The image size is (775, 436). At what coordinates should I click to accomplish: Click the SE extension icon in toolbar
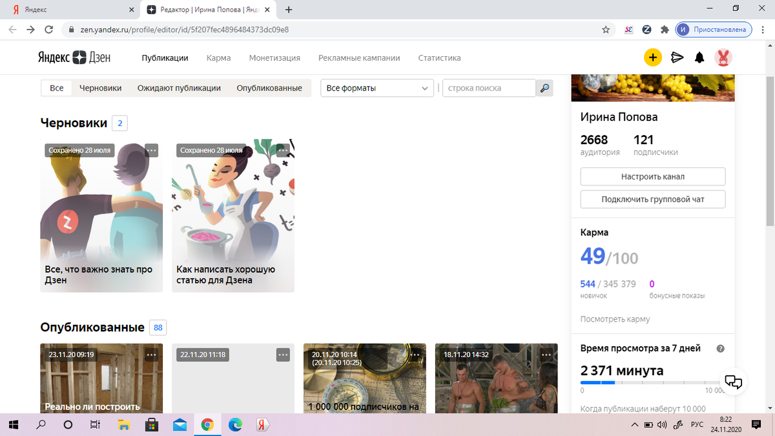coord(628,29)
